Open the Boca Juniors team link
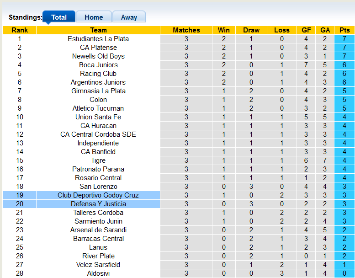The image size is (355, 278). [x=98, y=65]
